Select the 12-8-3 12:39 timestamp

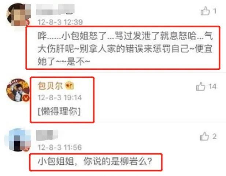coord(60,22)
